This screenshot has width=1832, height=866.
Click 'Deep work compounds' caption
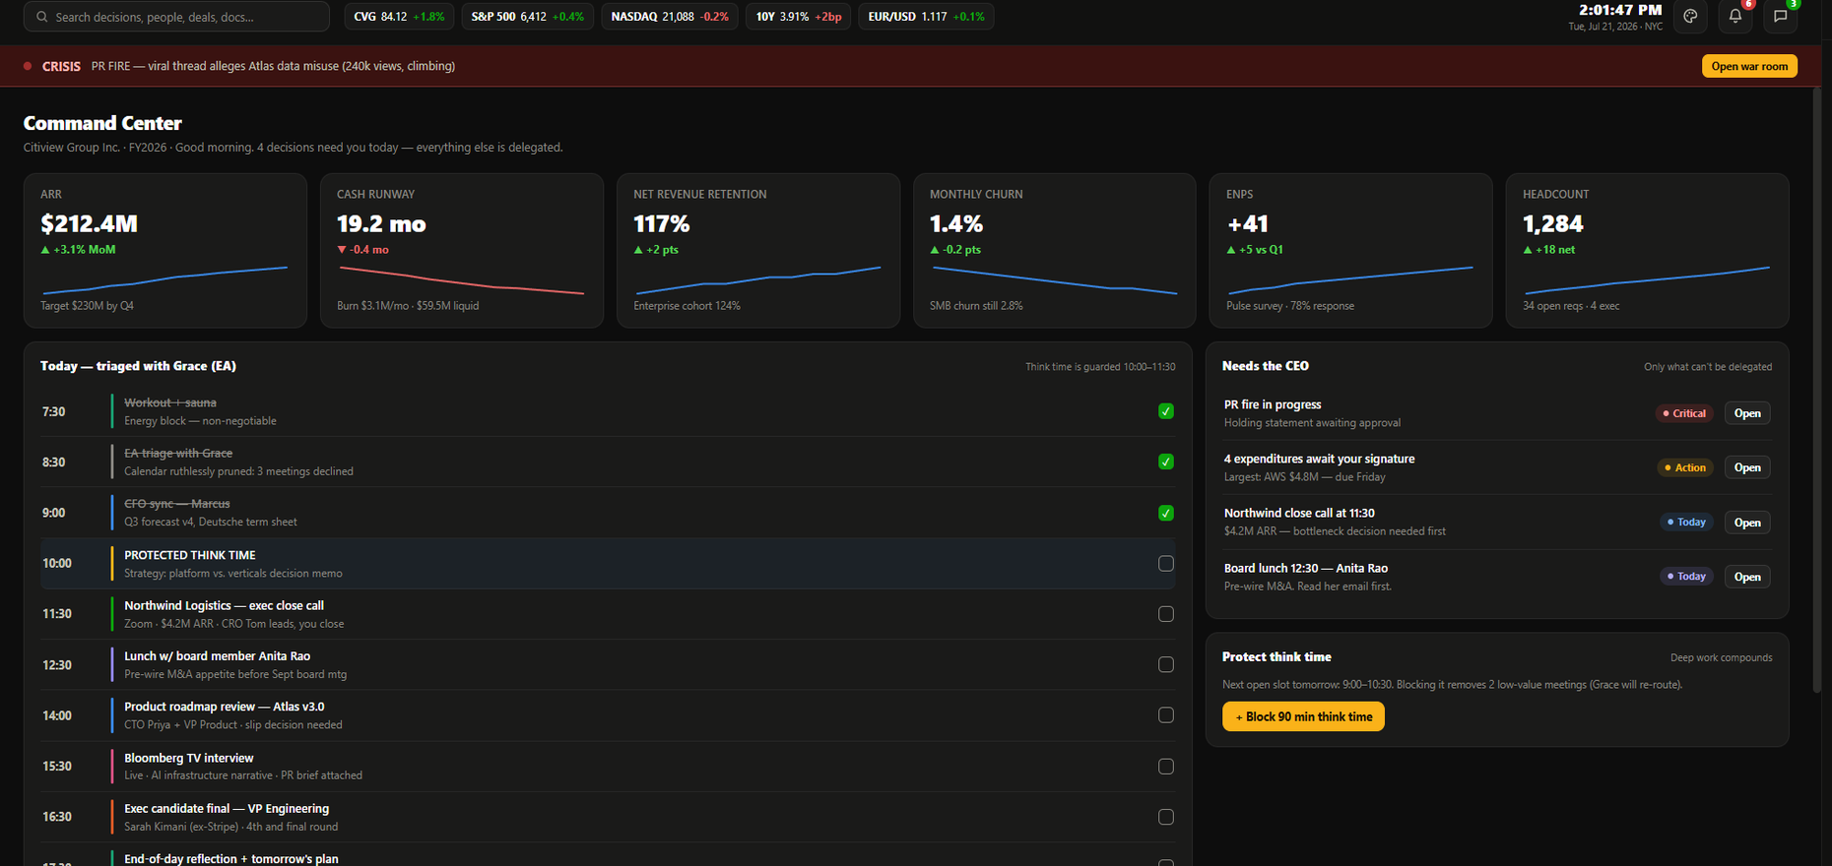(1721, 657)
